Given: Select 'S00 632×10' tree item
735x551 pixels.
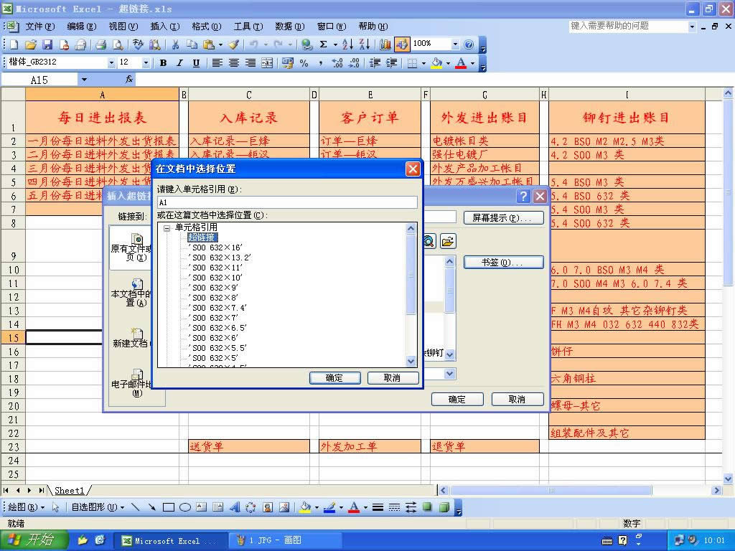Looking at the screenshot, I should point(215,278).
